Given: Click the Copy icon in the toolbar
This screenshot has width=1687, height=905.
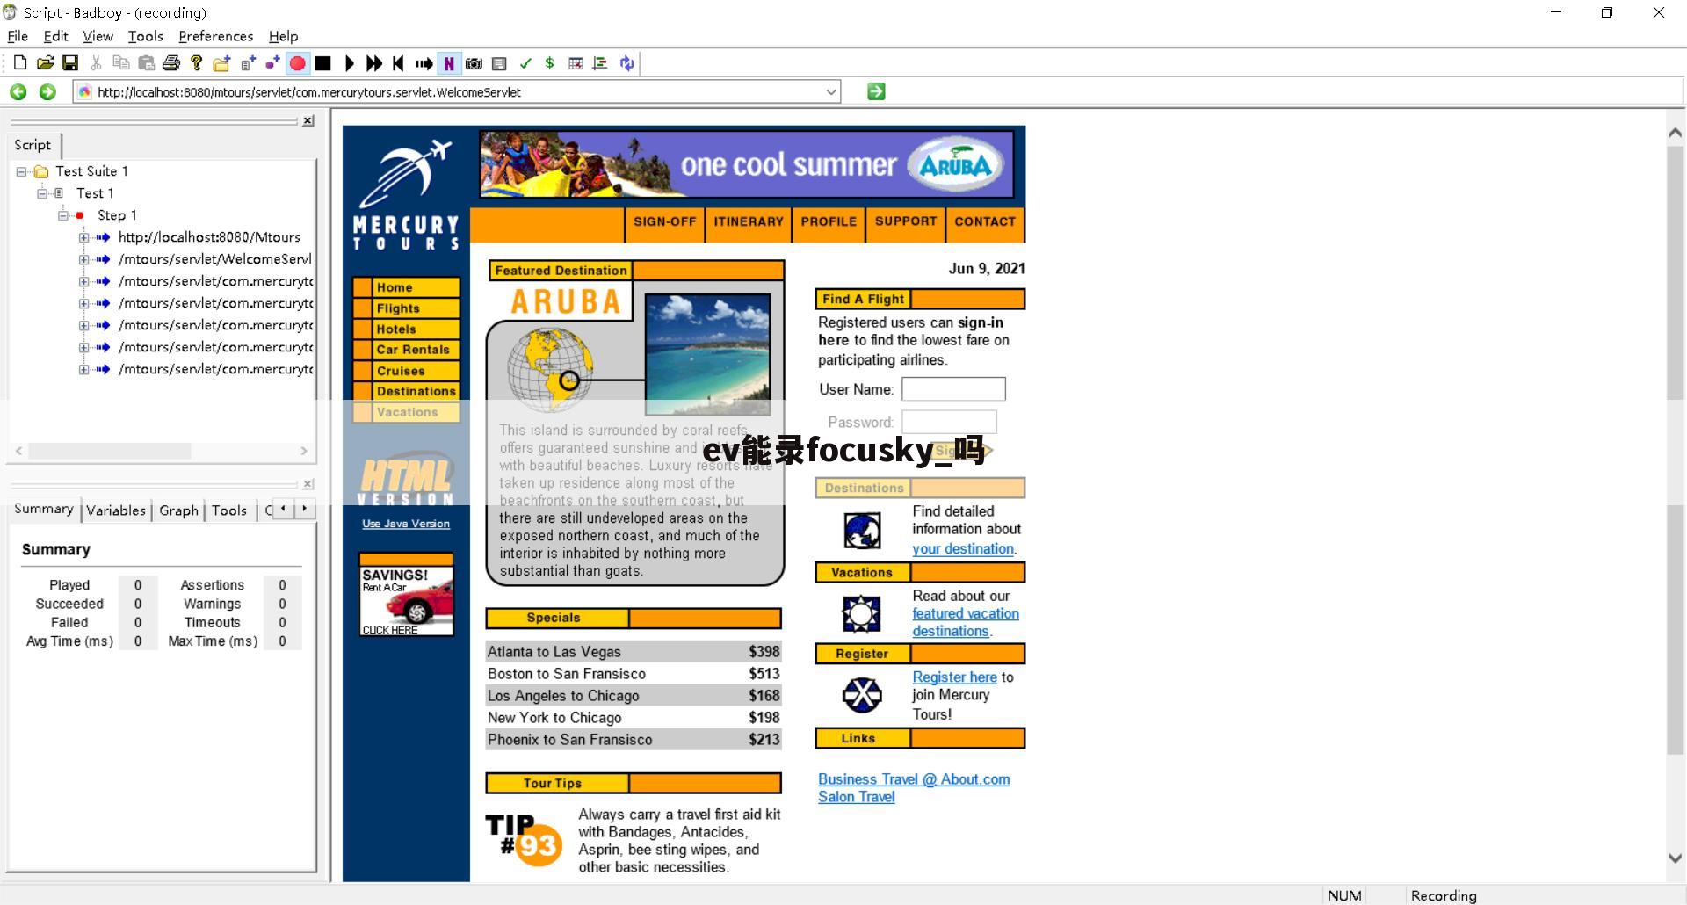Looking at the screenshot, I should 121,63.
